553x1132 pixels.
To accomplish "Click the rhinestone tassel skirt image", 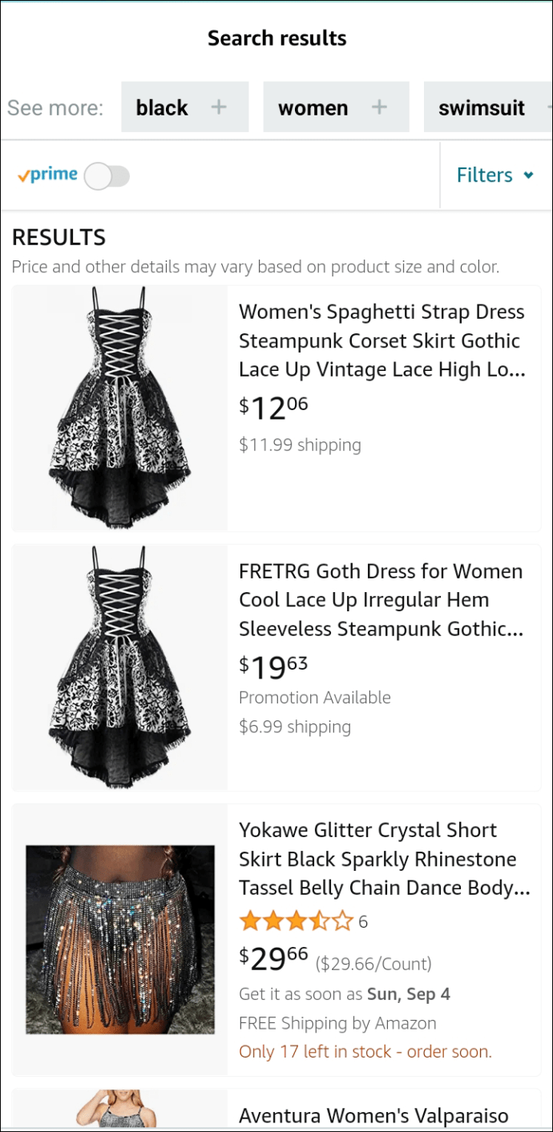I will click(120, 939).
